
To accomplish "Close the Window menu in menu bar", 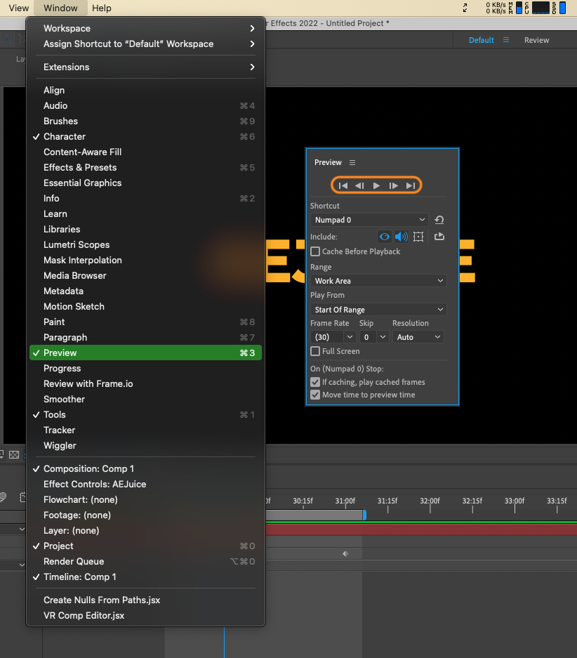I will pos(60,8).
